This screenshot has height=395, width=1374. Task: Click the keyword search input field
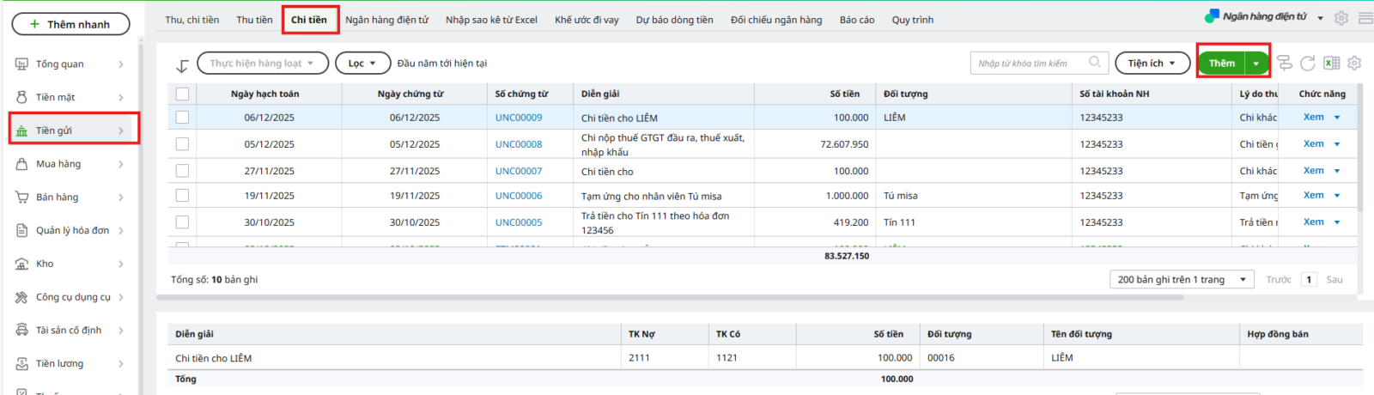[1029, 64]
